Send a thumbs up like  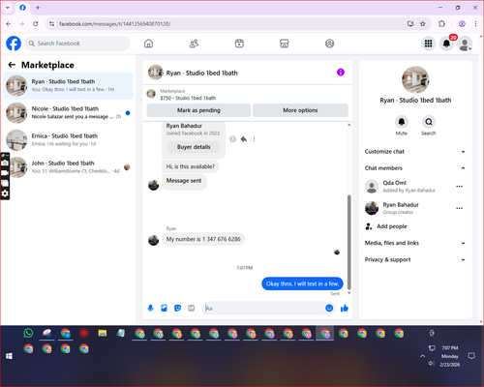345,308
